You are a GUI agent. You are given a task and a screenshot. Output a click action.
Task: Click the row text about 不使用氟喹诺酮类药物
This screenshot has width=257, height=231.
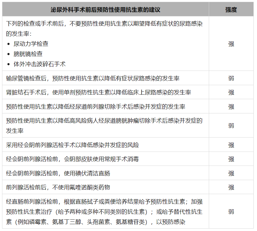[58, 187]
